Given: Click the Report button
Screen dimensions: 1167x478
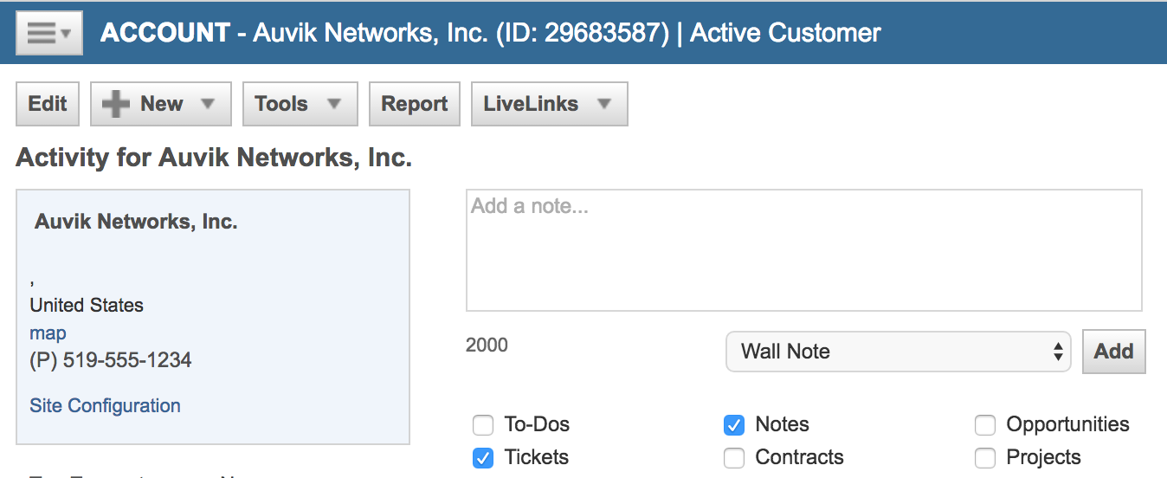Looking at the screenshot, I should click(x=415, y=104).
